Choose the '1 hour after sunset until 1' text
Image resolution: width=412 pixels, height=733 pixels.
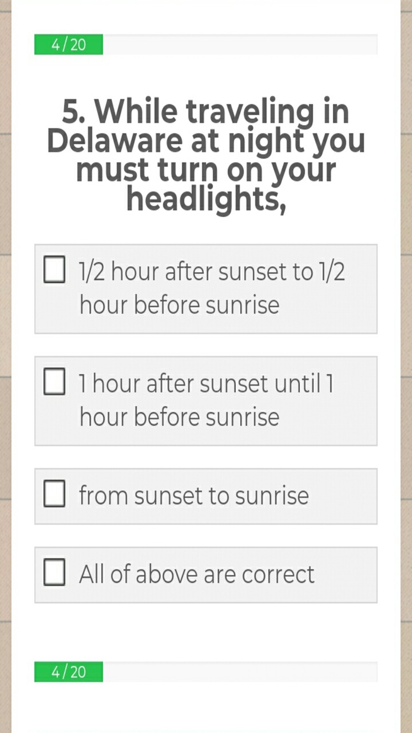coord(206,384)
